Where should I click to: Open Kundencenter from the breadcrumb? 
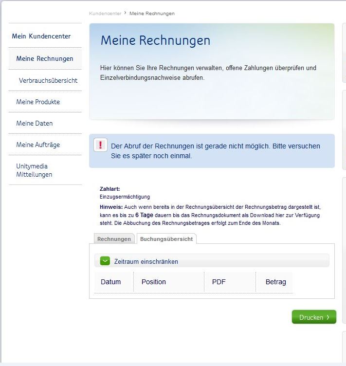(x=105, y=13)
